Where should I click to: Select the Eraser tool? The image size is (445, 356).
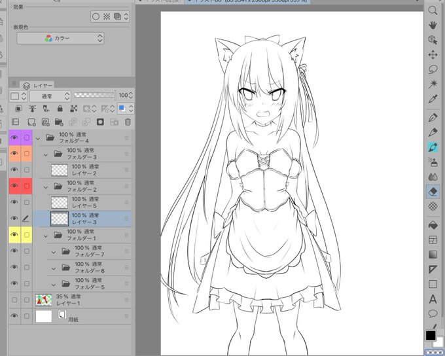click(433, 192)
